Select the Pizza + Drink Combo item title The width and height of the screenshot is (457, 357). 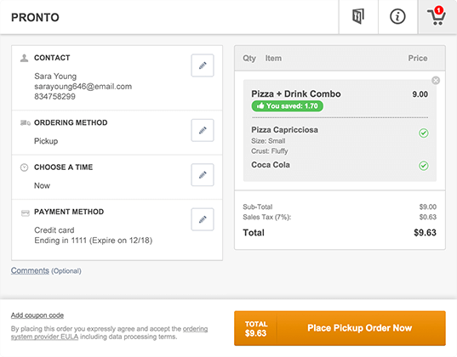296,94
